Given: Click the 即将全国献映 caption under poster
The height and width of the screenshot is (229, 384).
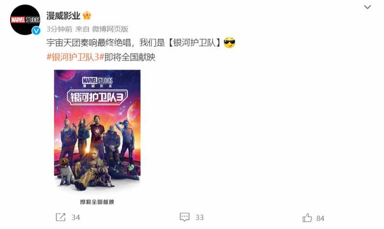Looking at the screenshot, I should [97, 202].
